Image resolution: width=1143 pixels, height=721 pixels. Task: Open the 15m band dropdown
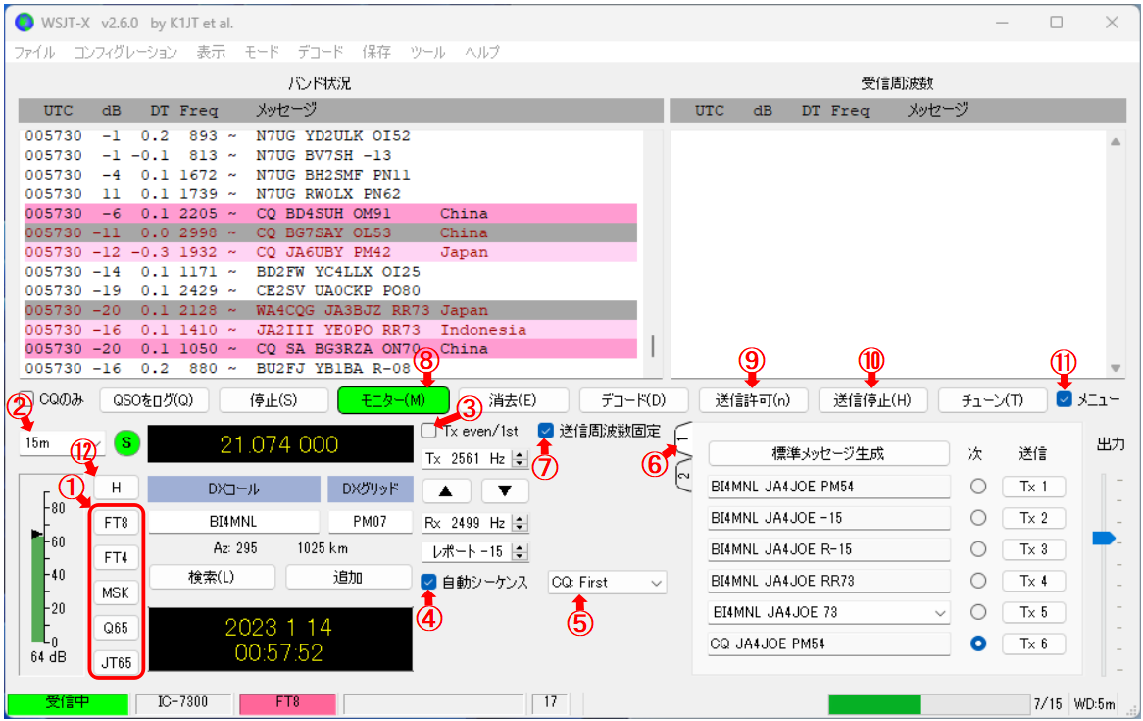point(64,443)
